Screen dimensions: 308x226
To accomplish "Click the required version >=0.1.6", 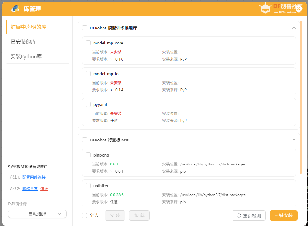I will 117,59.
